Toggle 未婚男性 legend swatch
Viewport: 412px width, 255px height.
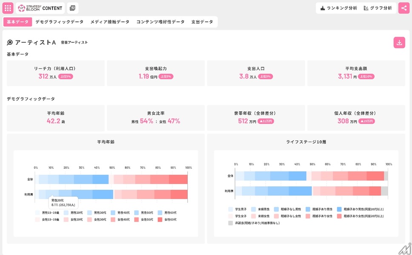coord(253,209)
